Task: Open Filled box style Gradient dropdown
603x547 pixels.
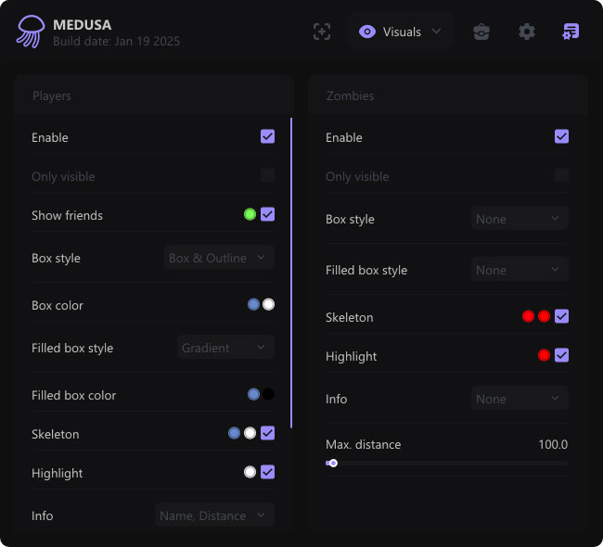Action: [225, 348]
